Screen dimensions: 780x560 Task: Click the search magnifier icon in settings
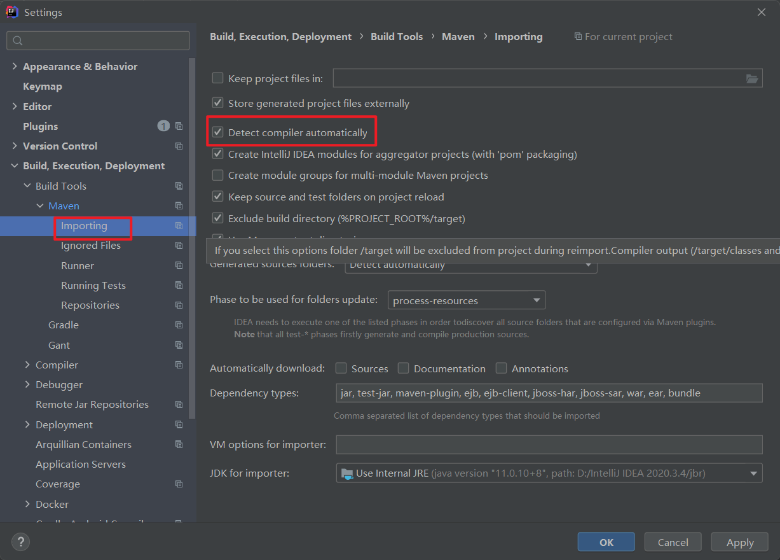(x=18, y=41)
